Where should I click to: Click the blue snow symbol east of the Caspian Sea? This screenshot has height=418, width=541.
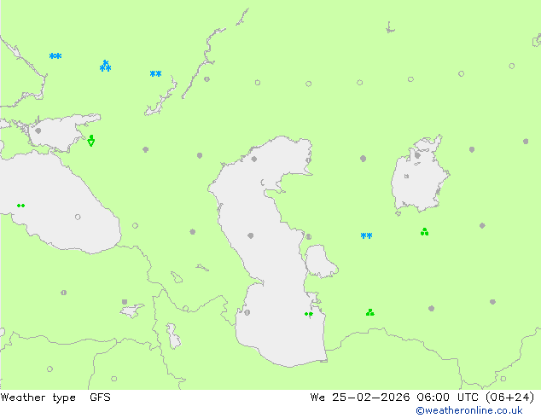[366, 235]
